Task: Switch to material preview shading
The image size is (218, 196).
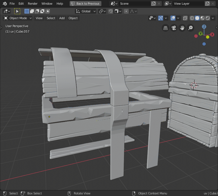Action: pyautogui.click(x=202, y=18)
